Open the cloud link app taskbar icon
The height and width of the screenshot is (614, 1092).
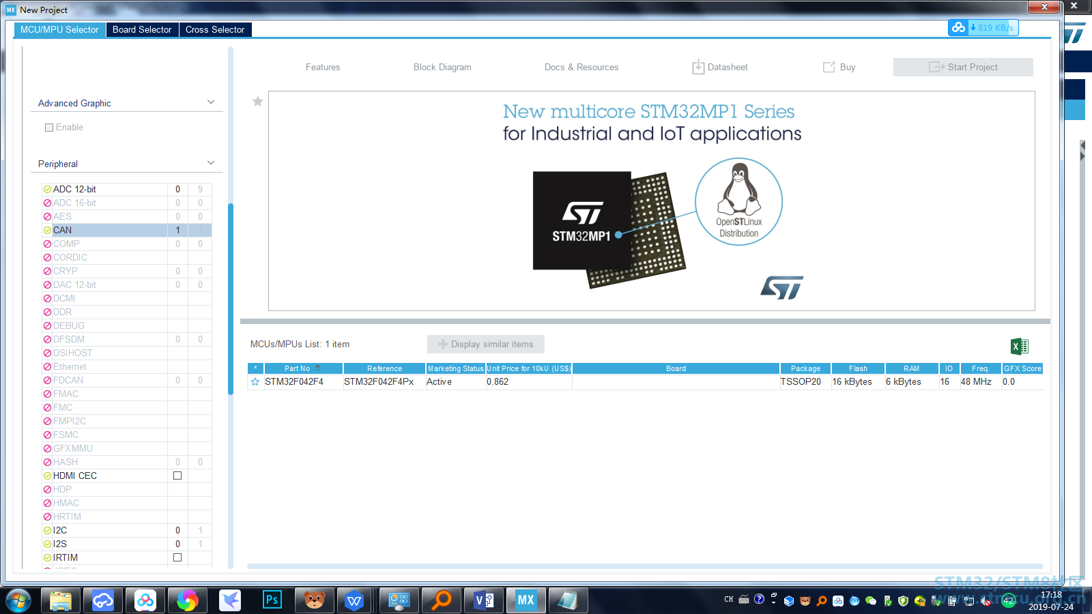click(103, 600)
